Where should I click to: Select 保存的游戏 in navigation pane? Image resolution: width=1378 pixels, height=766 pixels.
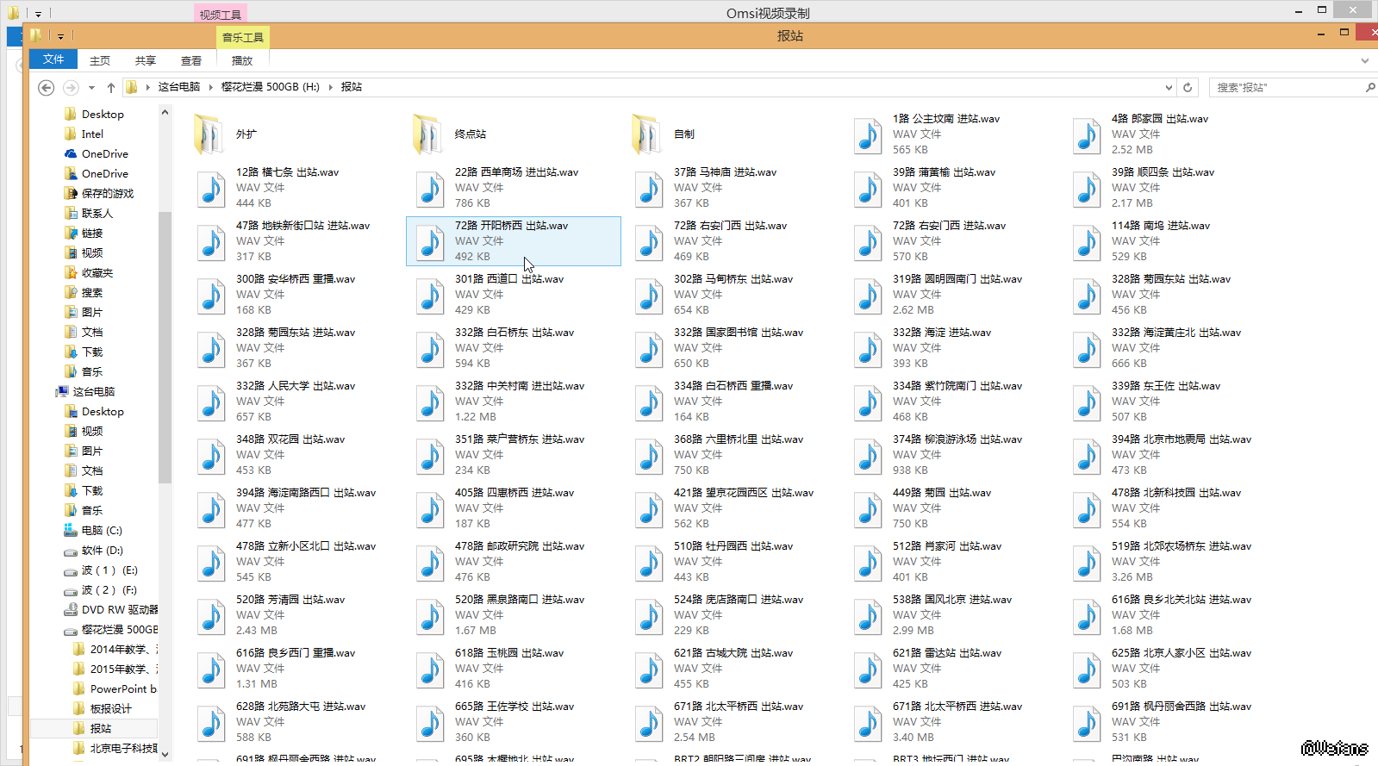point(107,194)
